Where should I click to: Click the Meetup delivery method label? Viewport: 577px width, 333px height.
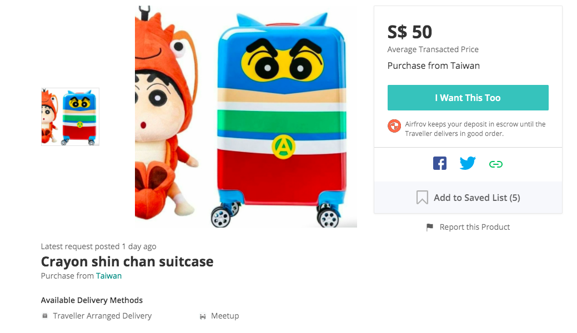pos(225,316)
